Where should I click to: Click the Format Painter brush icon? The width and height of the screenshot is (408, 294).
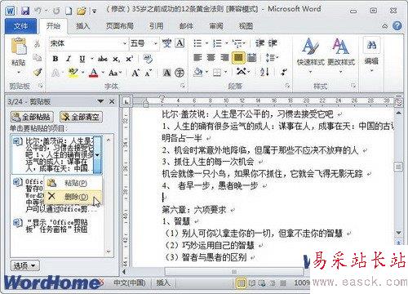tap(38, 72)
